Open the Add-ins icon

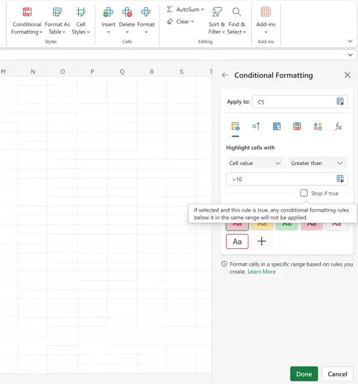(x=266, y=12)
